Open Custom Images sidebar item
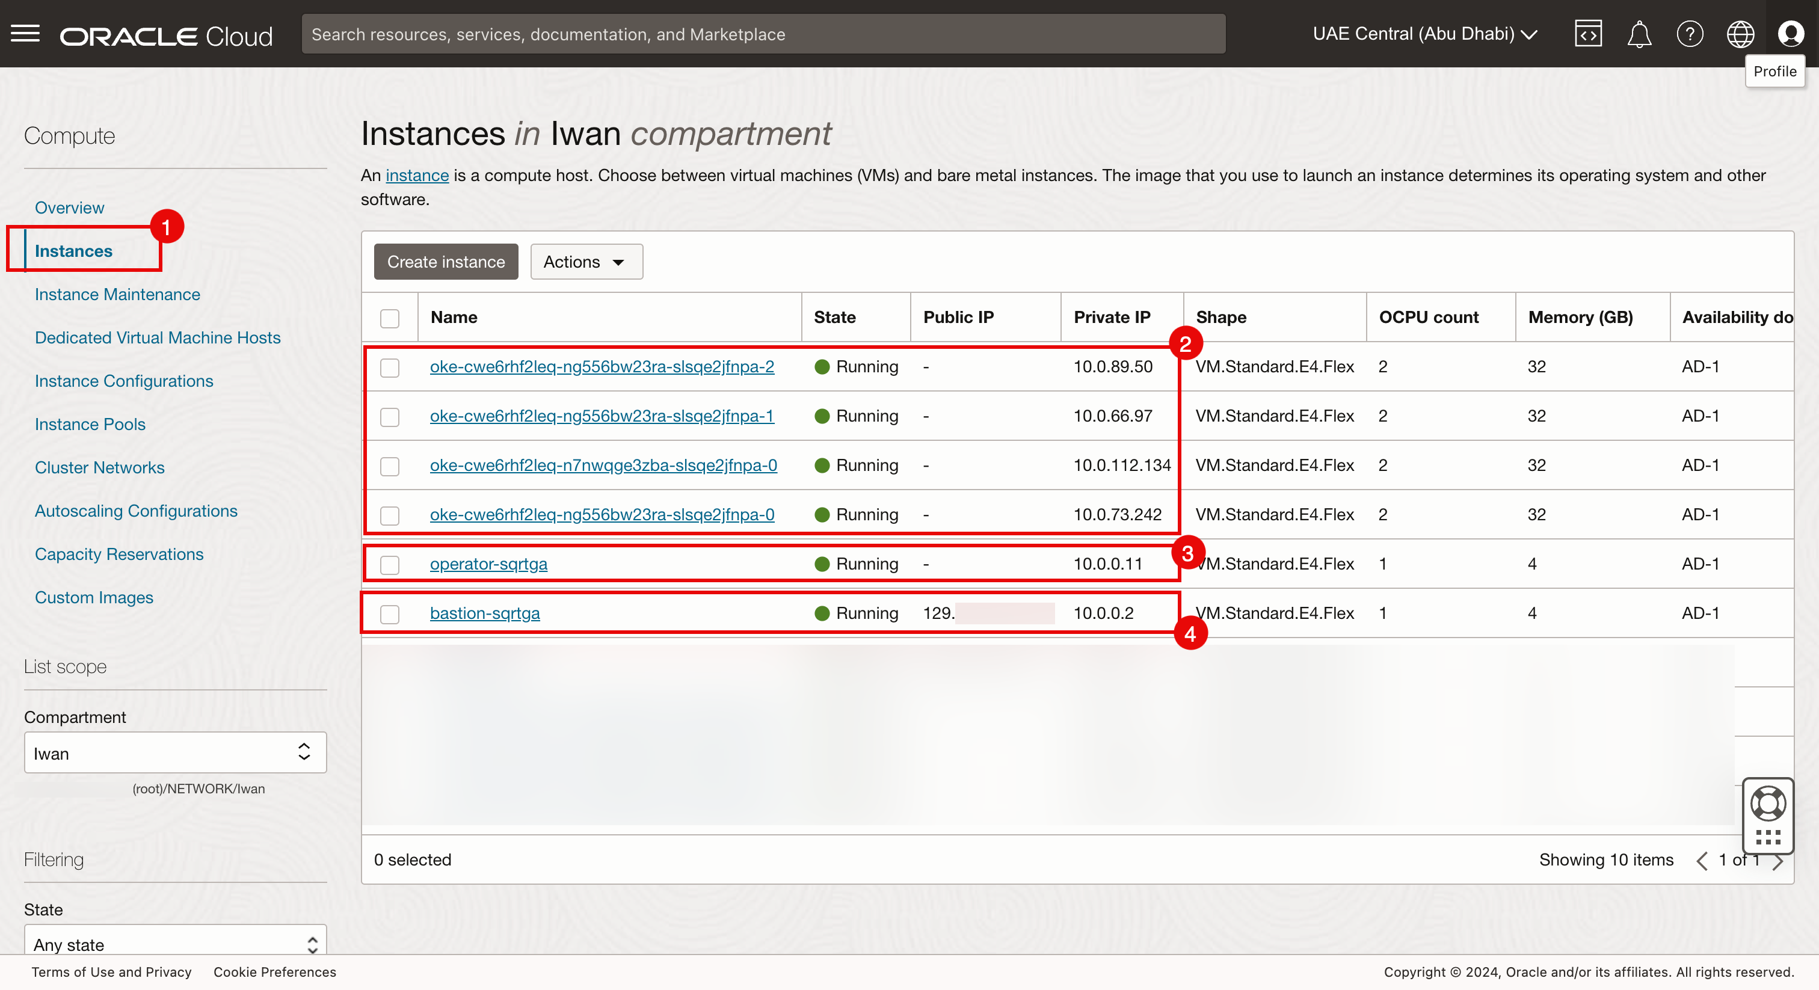 tap(94, 597)
